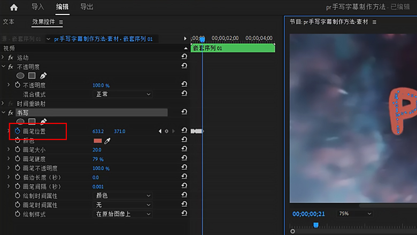Viewport: 417px width, 235px height.
Task: Go to previous 画笔位置 keyframe
Action: 160,131
